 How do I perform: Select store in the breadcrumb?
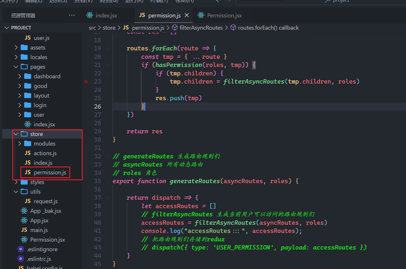[109, 28]
